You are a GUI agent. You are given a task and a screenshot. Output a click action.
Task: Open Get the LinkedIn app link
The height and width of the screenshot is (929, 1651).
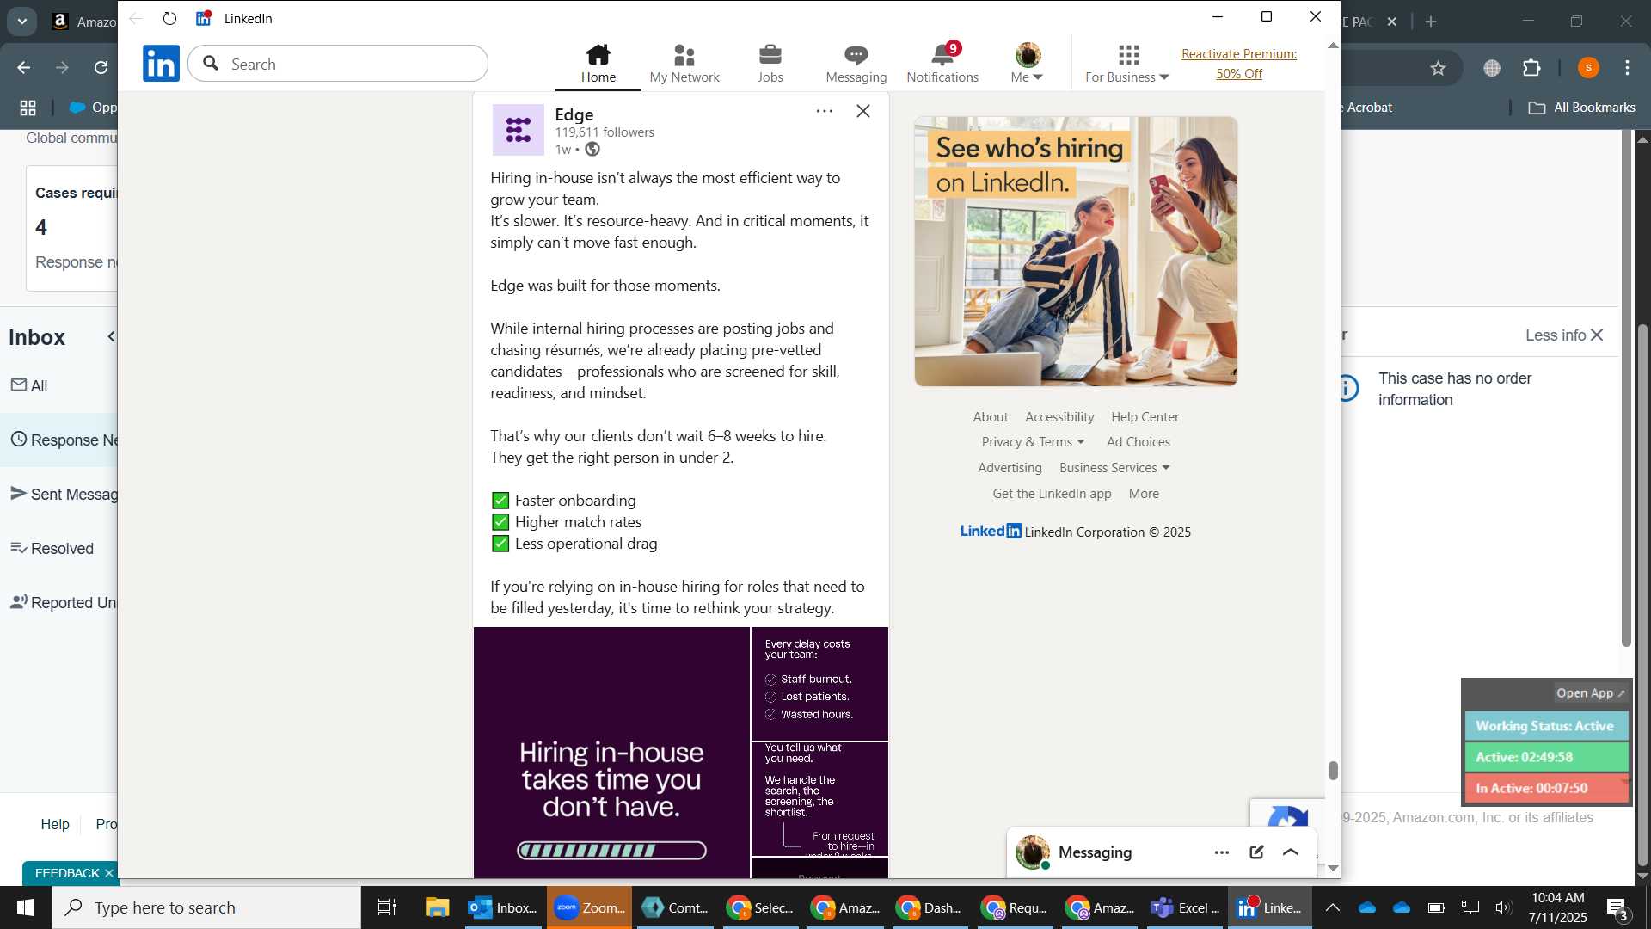click(x=1052, y=494)
